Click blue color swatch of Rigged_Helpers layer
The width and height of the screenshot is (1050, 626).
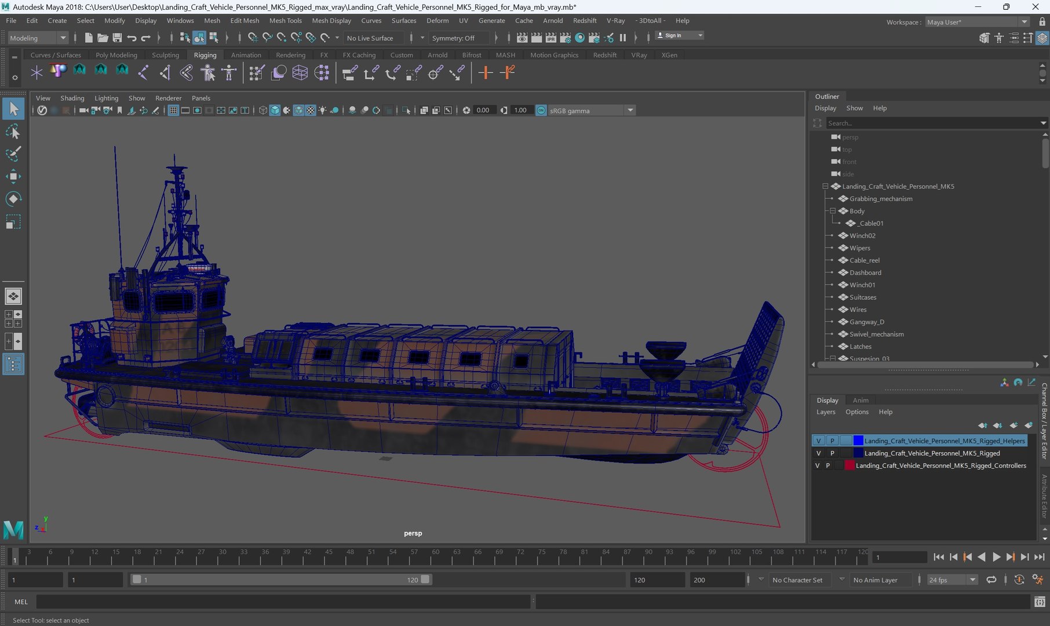(x=858, y=441)
